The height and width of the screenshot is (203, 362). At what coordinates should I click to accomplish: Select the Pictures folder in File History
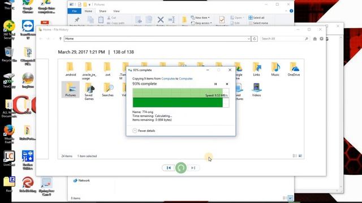pos(70,90)
